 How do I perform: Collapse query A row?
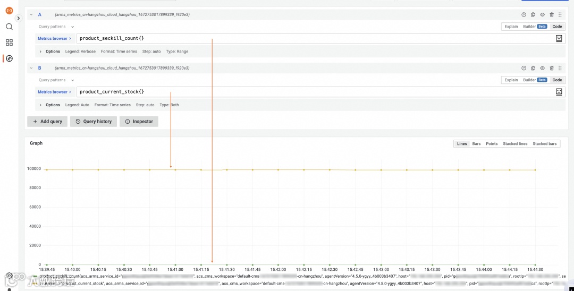pos(31,15)
